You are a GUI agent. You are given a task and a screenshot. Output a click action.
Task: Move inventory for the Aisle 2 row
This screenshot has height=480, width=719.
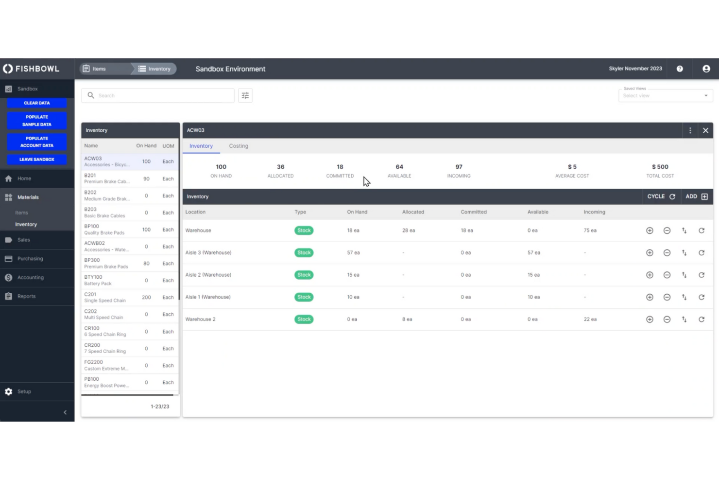[x=685, y=274]
